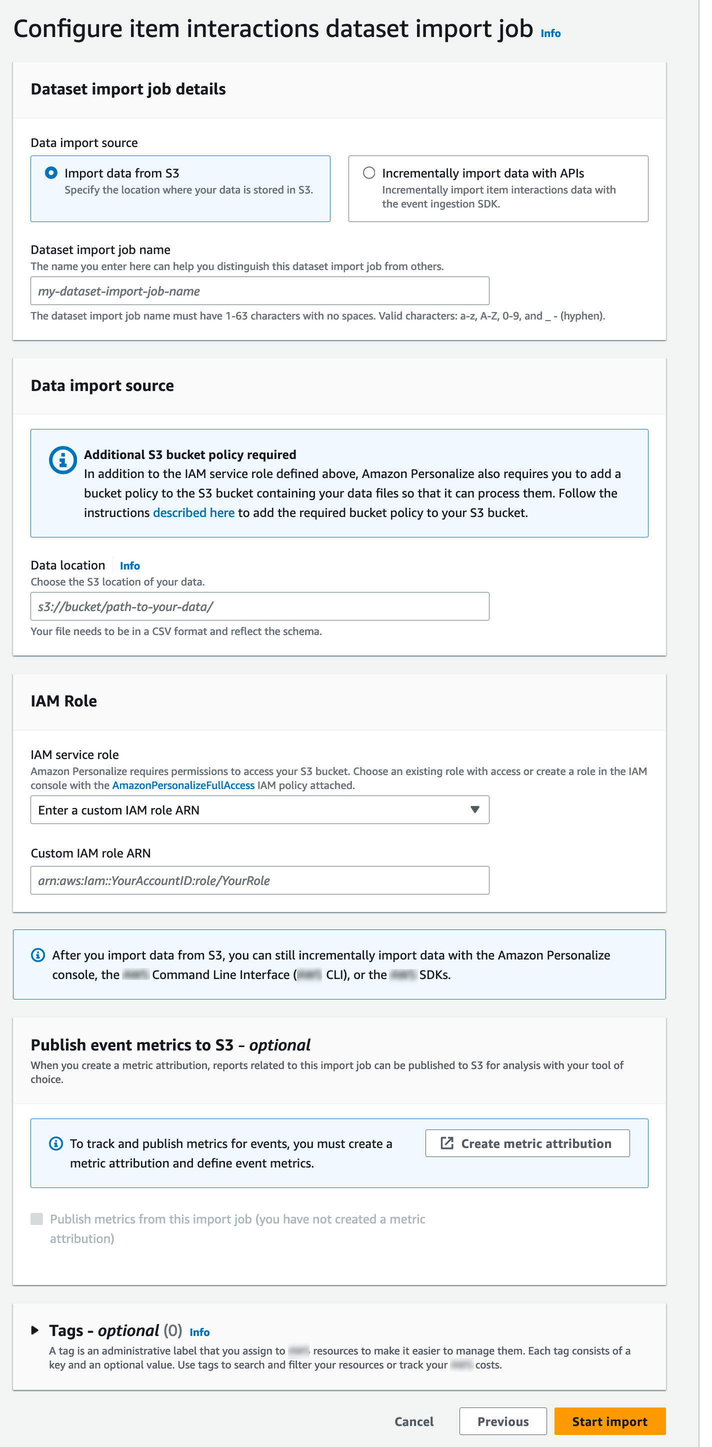Focus the Dataset import job name field
Screen dimensions: 712x1447
259,291
